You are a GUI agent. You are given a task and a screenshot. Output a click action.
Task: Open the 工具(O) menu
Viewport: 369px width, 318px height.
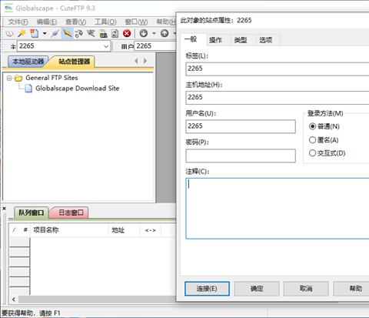click(105, 22)
